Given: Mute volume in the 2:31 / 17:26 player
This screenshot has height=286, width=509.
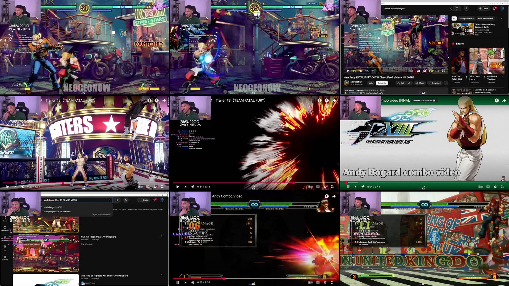Looking at the screenshot, I should [x=360, y=71].
